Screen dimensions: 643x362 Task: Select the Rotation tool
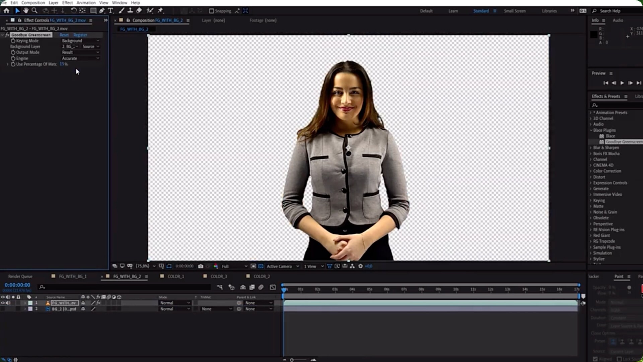[73, 11]
